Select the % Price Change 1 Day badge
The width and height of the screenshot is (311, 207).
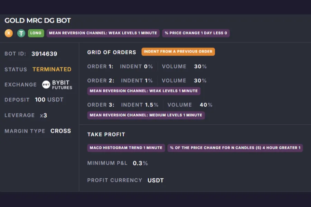coord(196,33)
